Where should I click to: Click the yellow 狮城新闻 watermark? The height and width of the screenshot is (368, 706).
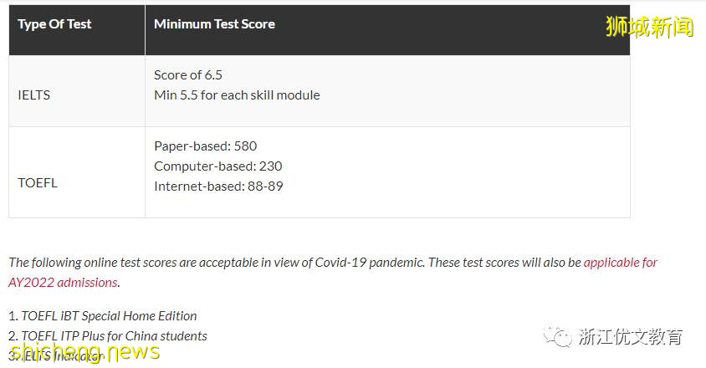(x=649, y=28)
